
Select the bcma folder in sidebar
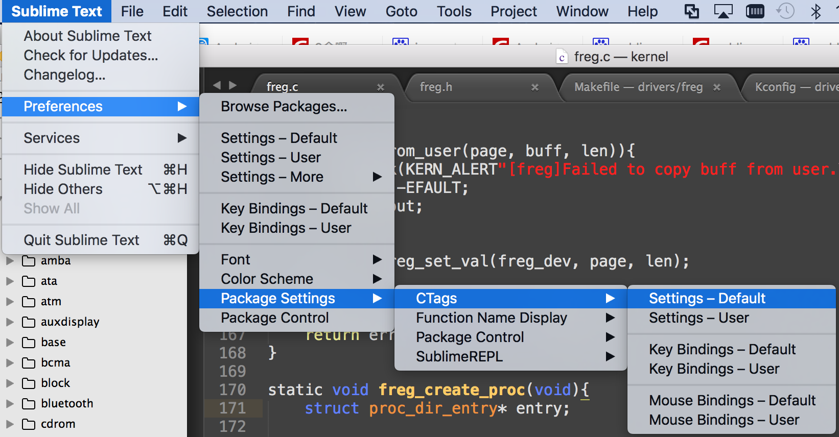point(55,362)
